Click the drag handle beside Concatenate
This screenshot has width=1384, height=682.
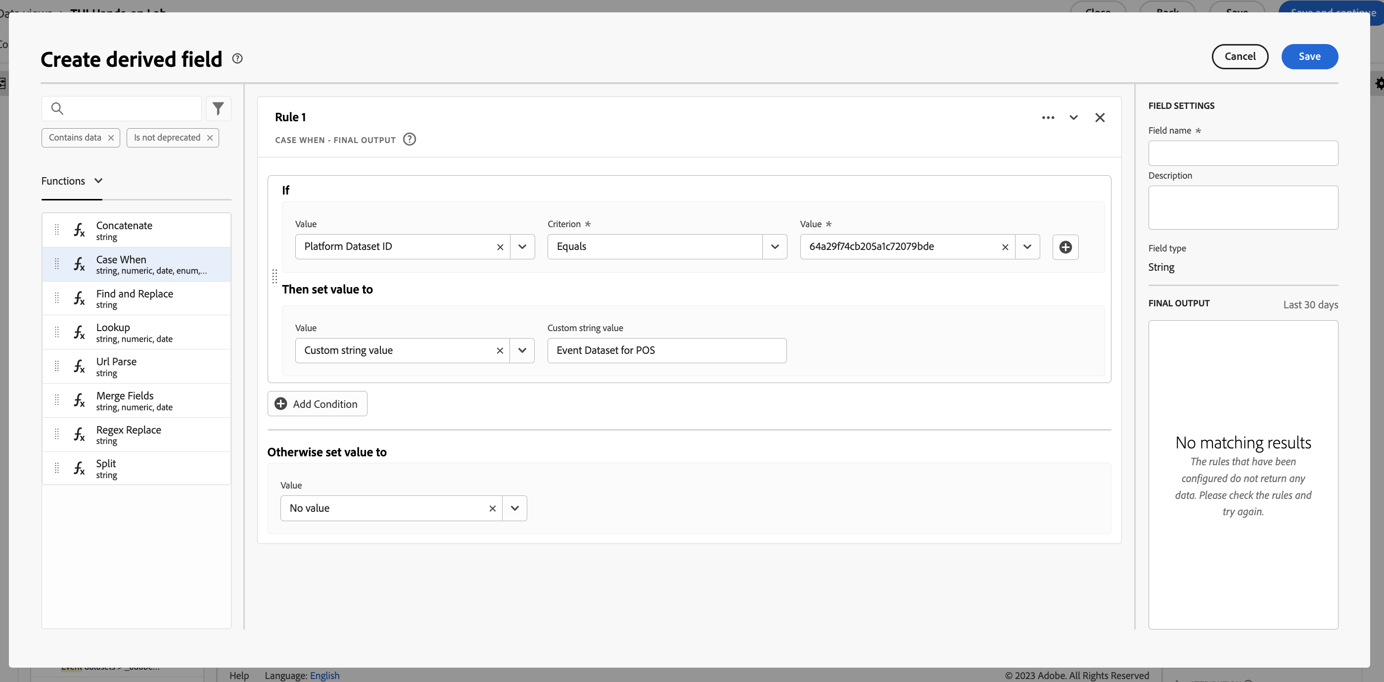click(57, 230)
